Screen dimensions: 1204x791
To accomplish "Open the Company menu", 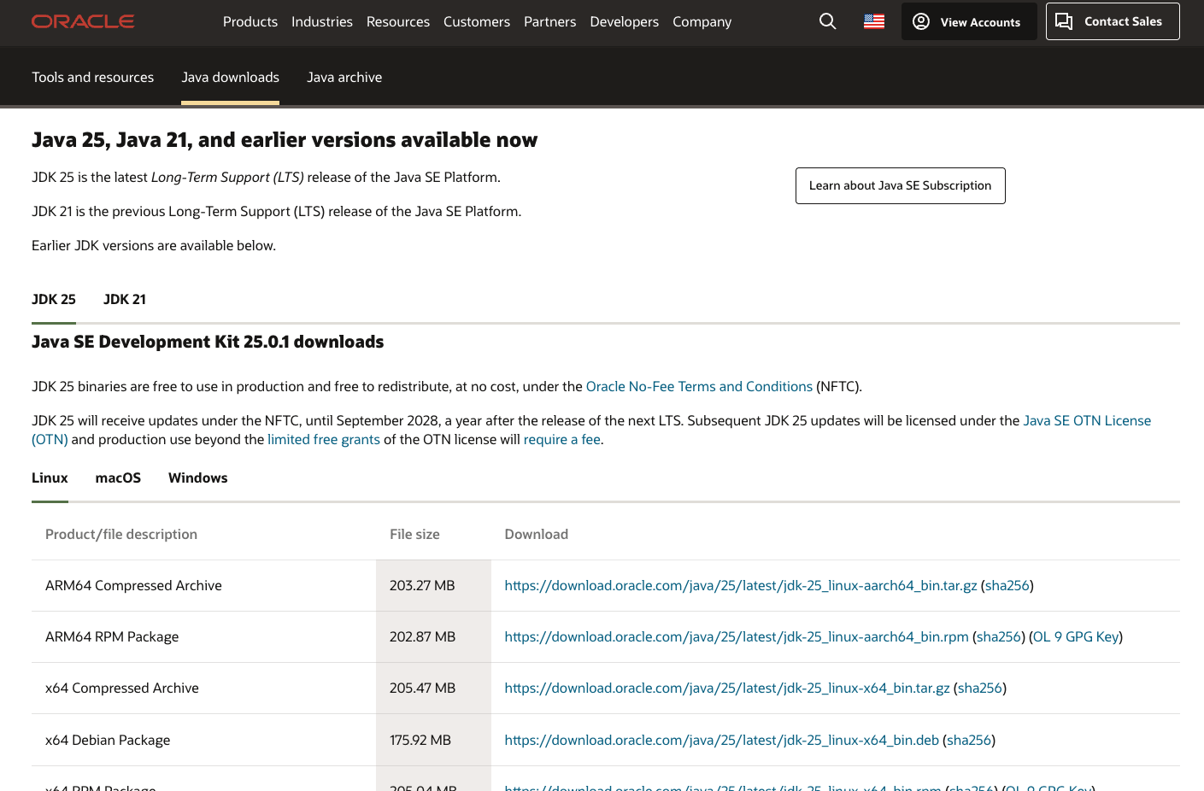I will (x=702, y=21).
